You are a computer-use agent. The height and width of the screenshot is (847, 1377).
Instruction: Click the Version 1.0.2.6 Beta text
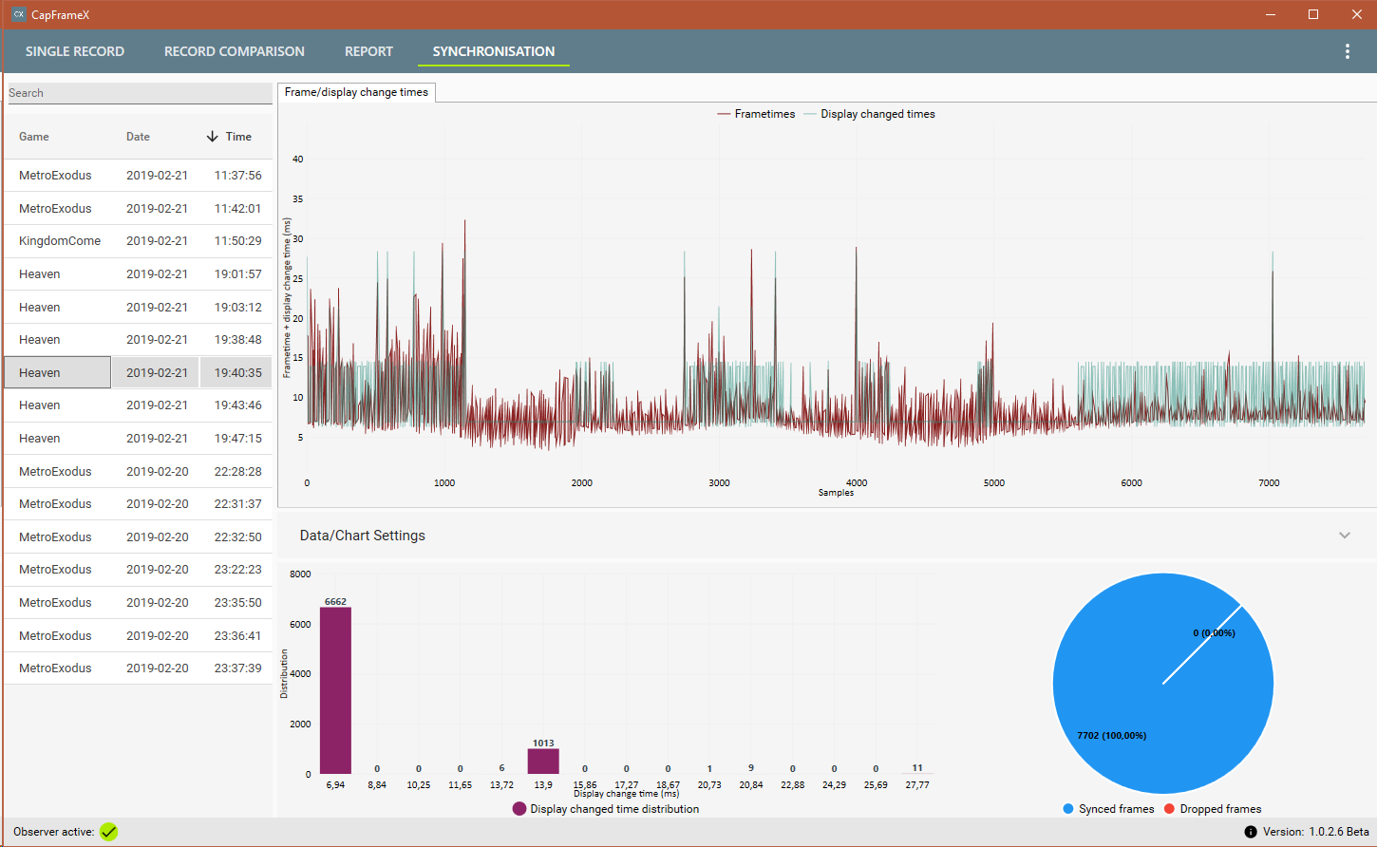[1316, 832]
